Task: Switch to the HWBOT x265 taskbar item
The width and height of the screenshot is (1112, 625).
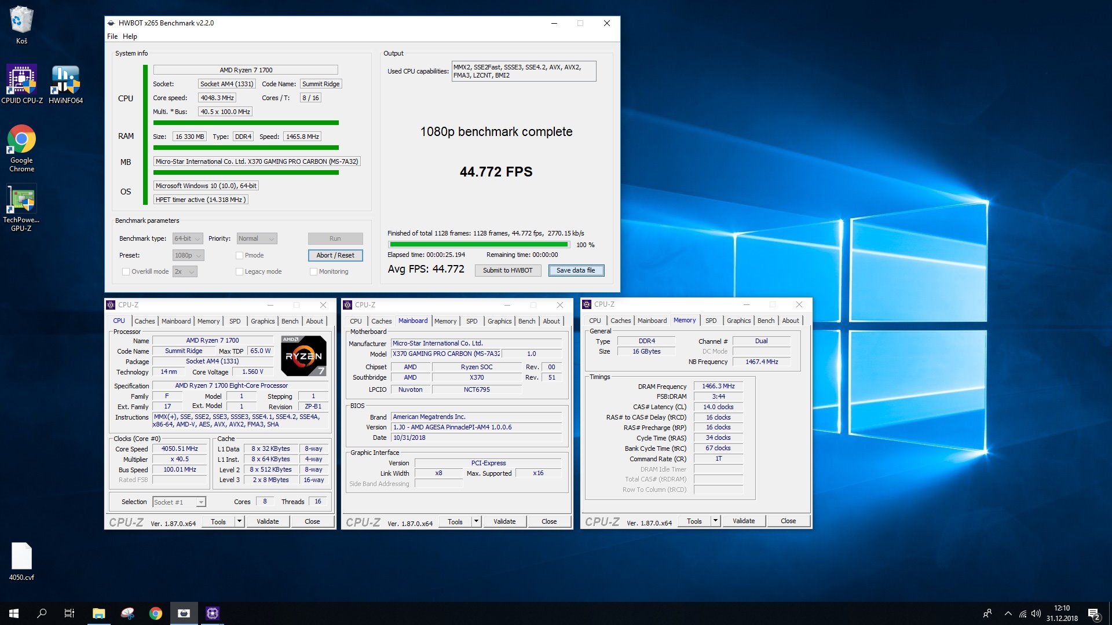Action: tap(184, 613)
